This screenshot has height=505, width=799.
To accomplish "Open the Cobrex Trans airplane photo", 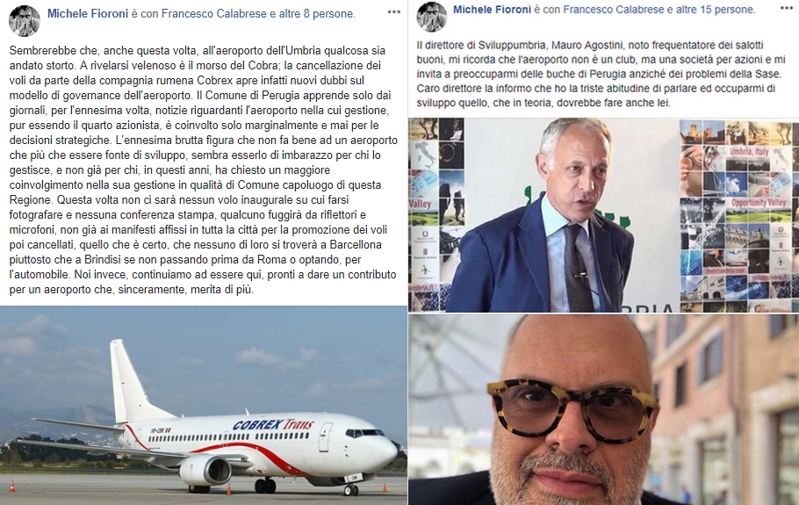I will pos(204,406).
